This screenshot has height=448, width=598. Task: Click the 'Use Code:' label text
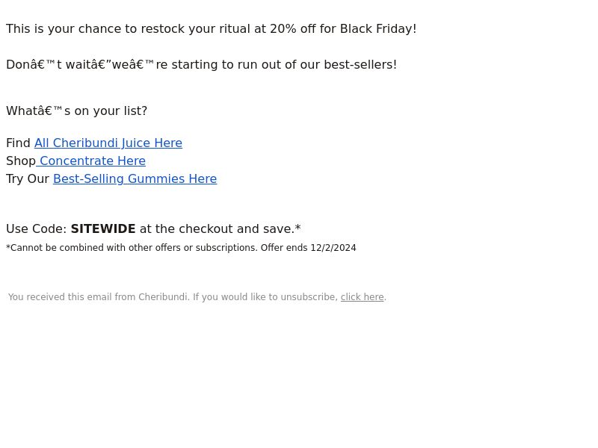pos(36,228)
